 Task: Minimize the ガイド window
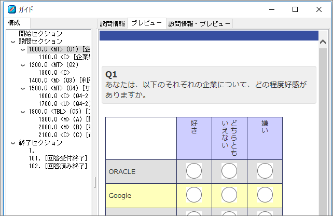coord(272,9)
